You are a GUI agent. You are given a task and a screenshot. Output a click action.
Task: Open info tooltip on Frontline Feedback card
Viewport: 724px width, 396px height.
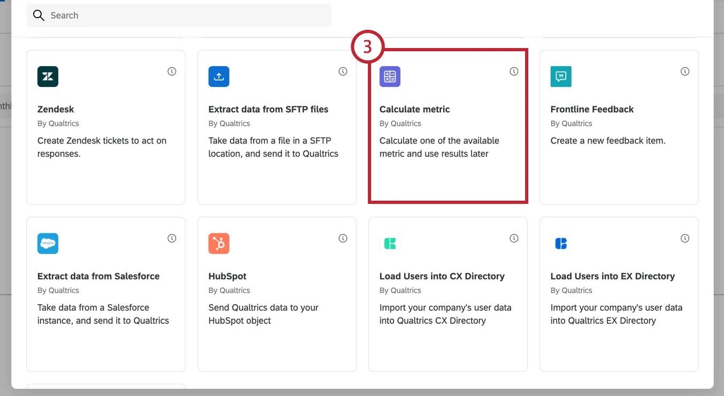pos(685,71)
